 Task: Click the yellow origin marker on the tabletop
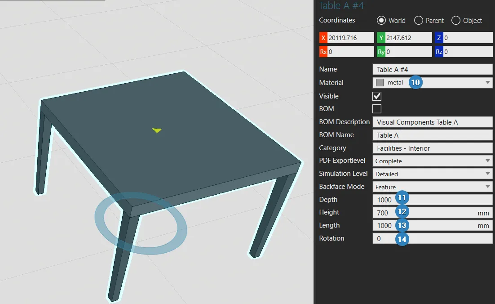coord(157,130)
